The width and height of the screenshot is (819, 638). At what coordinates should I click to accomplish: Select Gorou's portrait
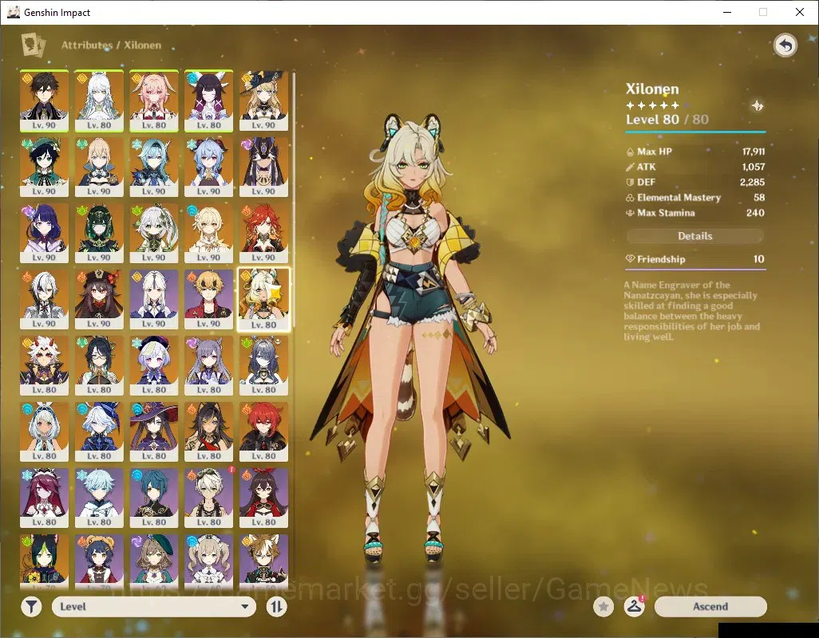tap(263, 561)
